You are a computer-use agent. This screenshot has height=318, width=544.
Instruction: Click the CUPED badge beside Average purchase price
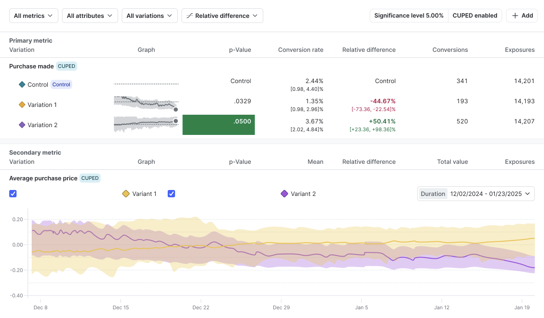(x=90, y=178)
